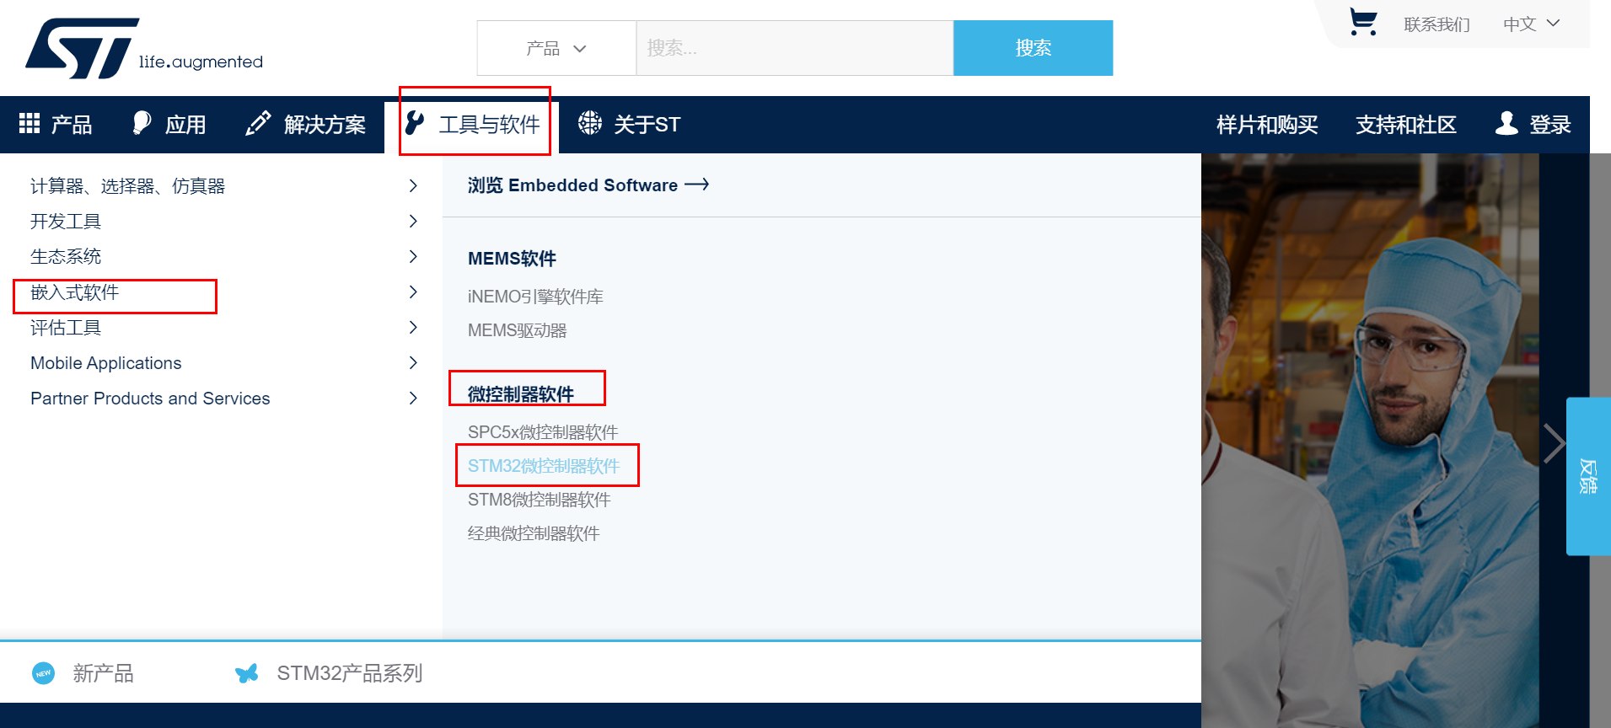
Task: Open the 支持和社区 menu
Action: pyautogui.click(x=1405, y=125)
